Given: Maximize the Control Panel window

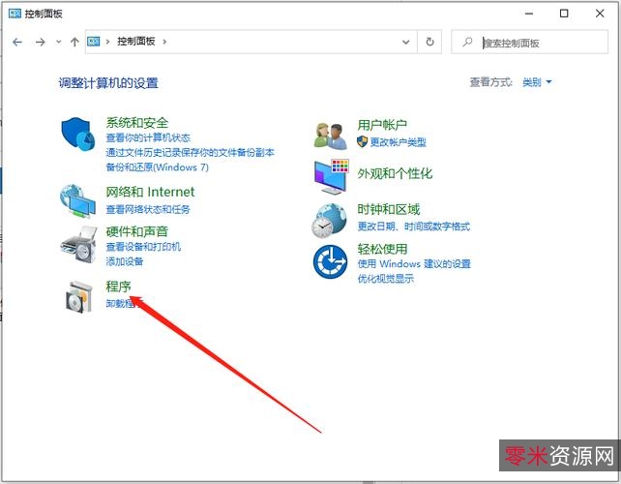Looking at the screenshot, I should [x=564, y=14].
